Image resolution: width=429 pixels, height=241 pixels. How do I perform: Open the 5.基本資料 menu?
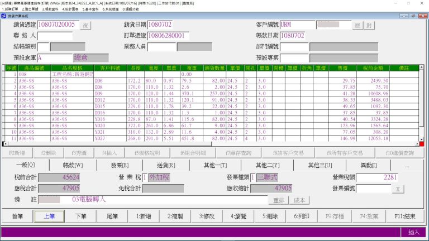(90, 9)
